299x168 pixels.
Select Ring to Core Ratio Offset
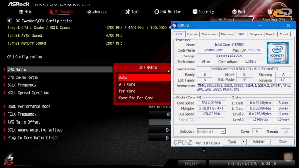point(33,138)
